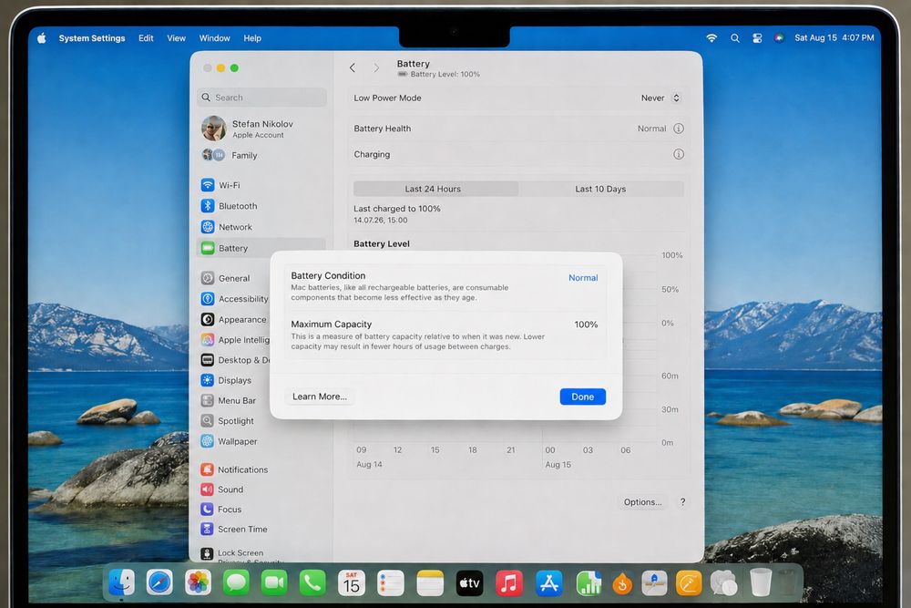Viewport: 911px width, 608px height.
Task: Open the System Settings menu
Action: [92, 37]
